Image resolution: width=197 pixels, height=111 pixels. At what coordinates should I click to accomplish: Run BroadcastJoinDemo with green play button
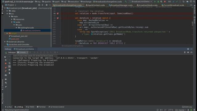click(155, 2)
